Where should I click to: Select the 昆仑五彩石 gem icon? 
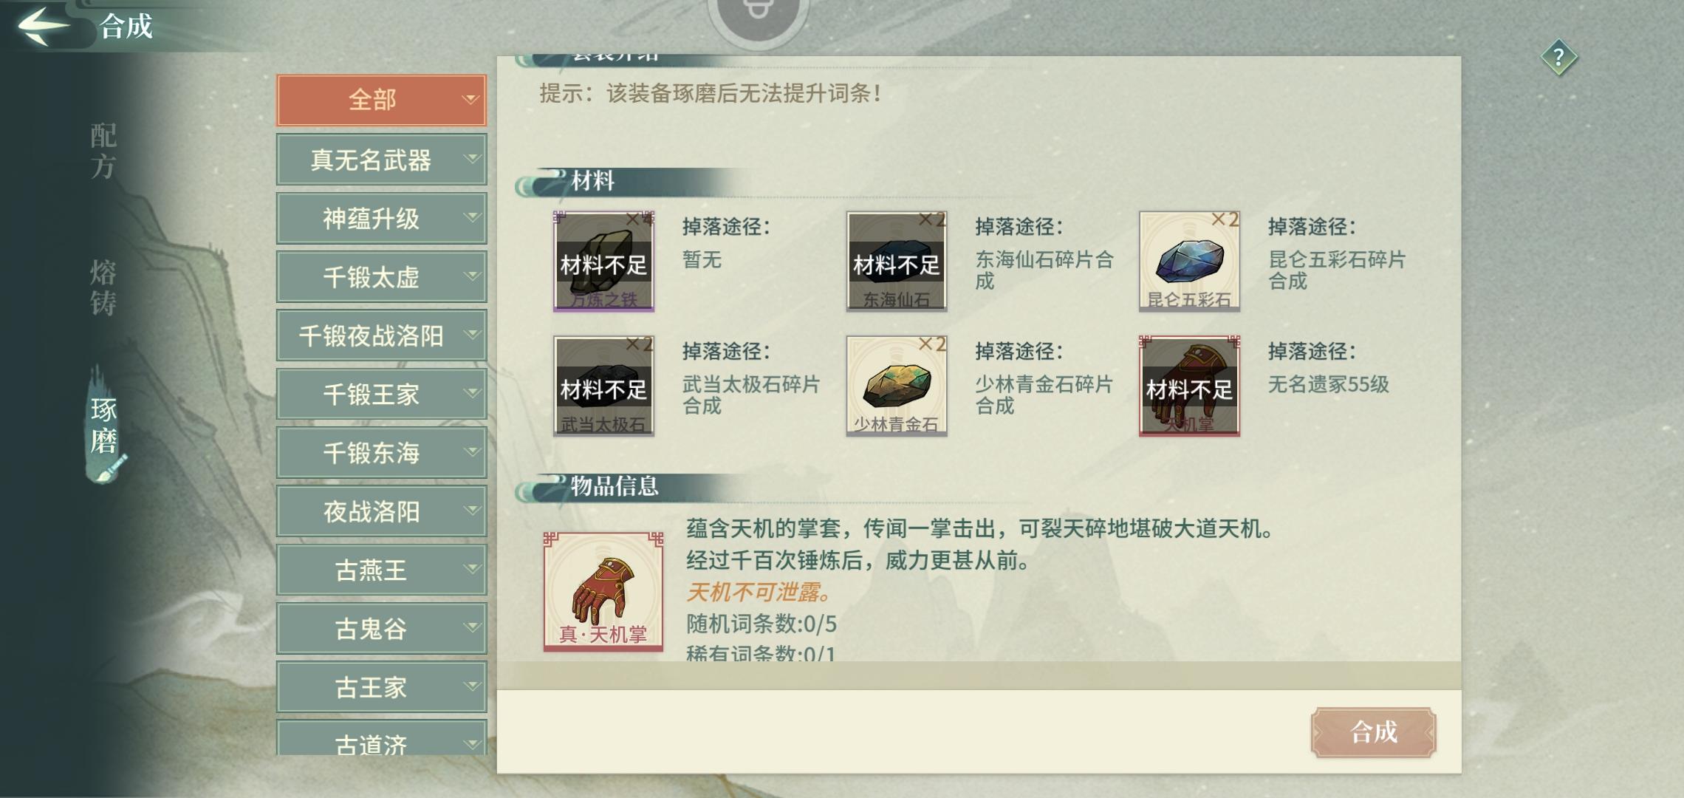tap(1189, 261)
